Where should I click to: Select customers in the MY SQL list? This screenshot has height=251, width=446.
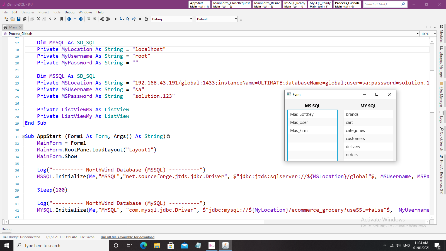click(355, 139)
